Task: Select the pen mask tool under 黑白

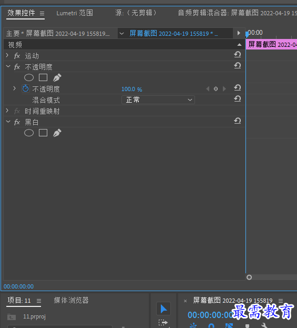Action: tap(57, 133)
